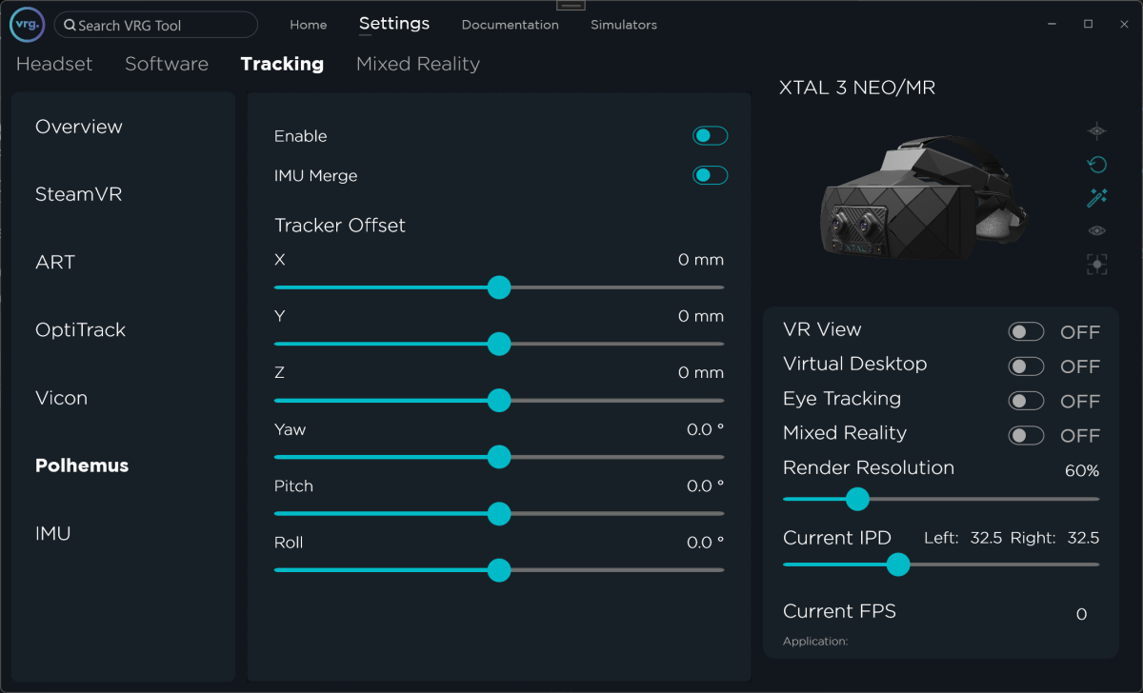Enable the Mixed Reality switch
Viewport: 1143px width, 693px height.
[1027, 435]
